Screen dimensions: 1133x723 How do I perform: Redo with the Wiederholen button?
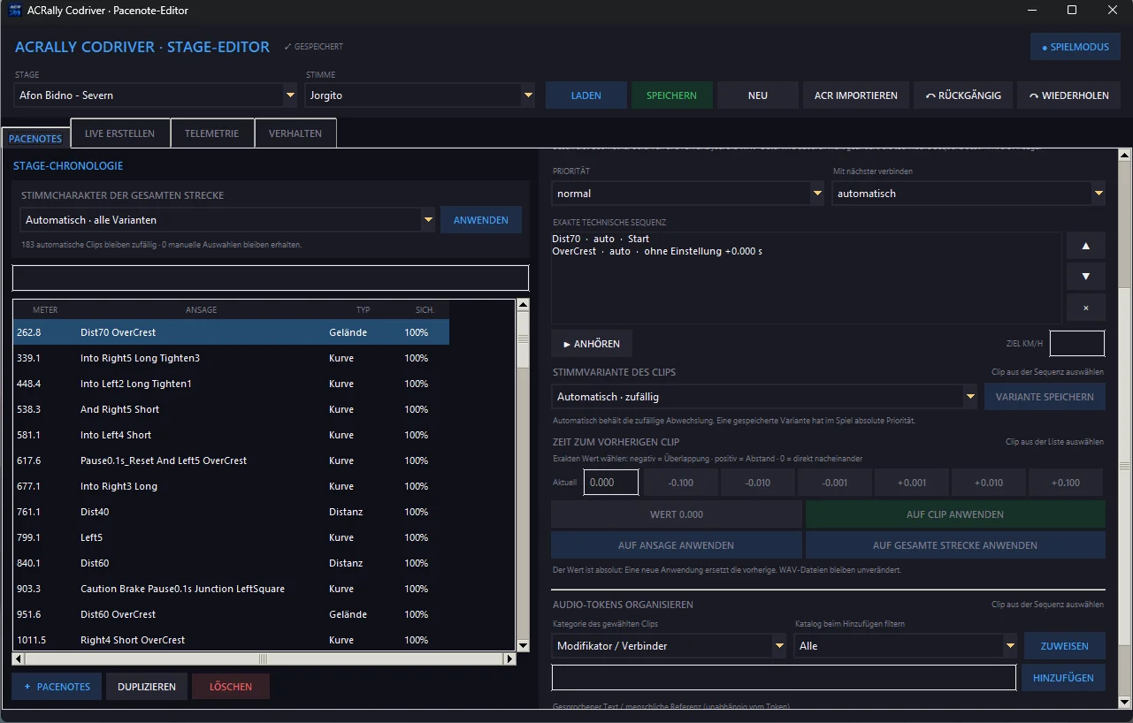click(1069, 95)
